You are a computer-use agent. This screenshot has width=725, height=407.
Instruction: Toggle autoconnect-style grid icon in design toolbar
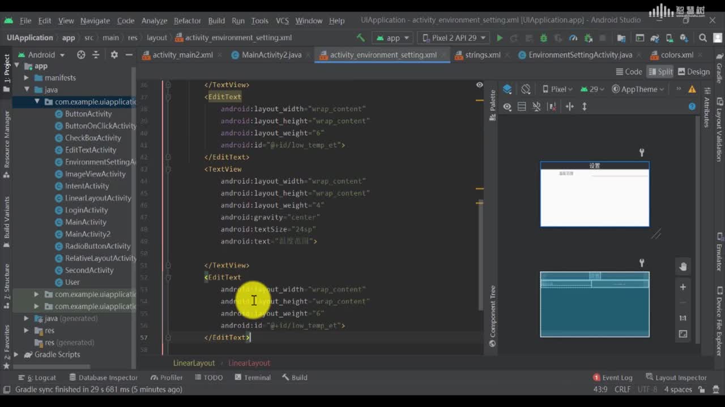point(522,106)
